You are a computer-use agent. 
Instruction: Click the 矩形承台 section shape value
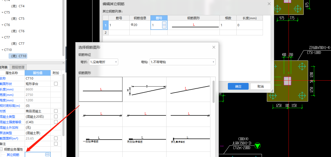point(38,84)
